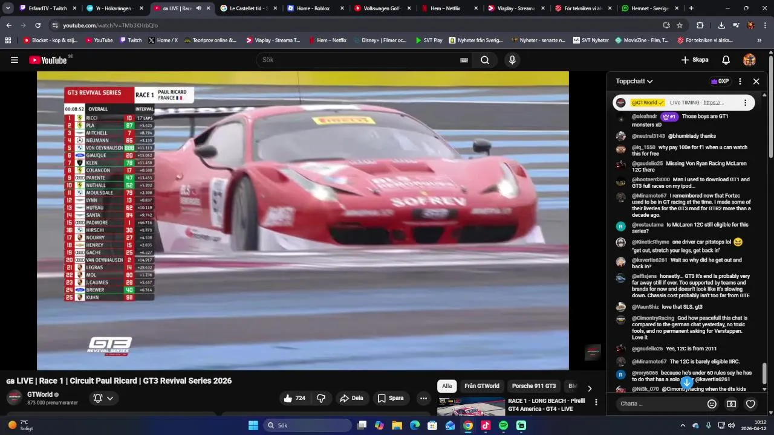Switch to the Le Castellet tid tab
The image size is (774, 435).
[248, 8]
